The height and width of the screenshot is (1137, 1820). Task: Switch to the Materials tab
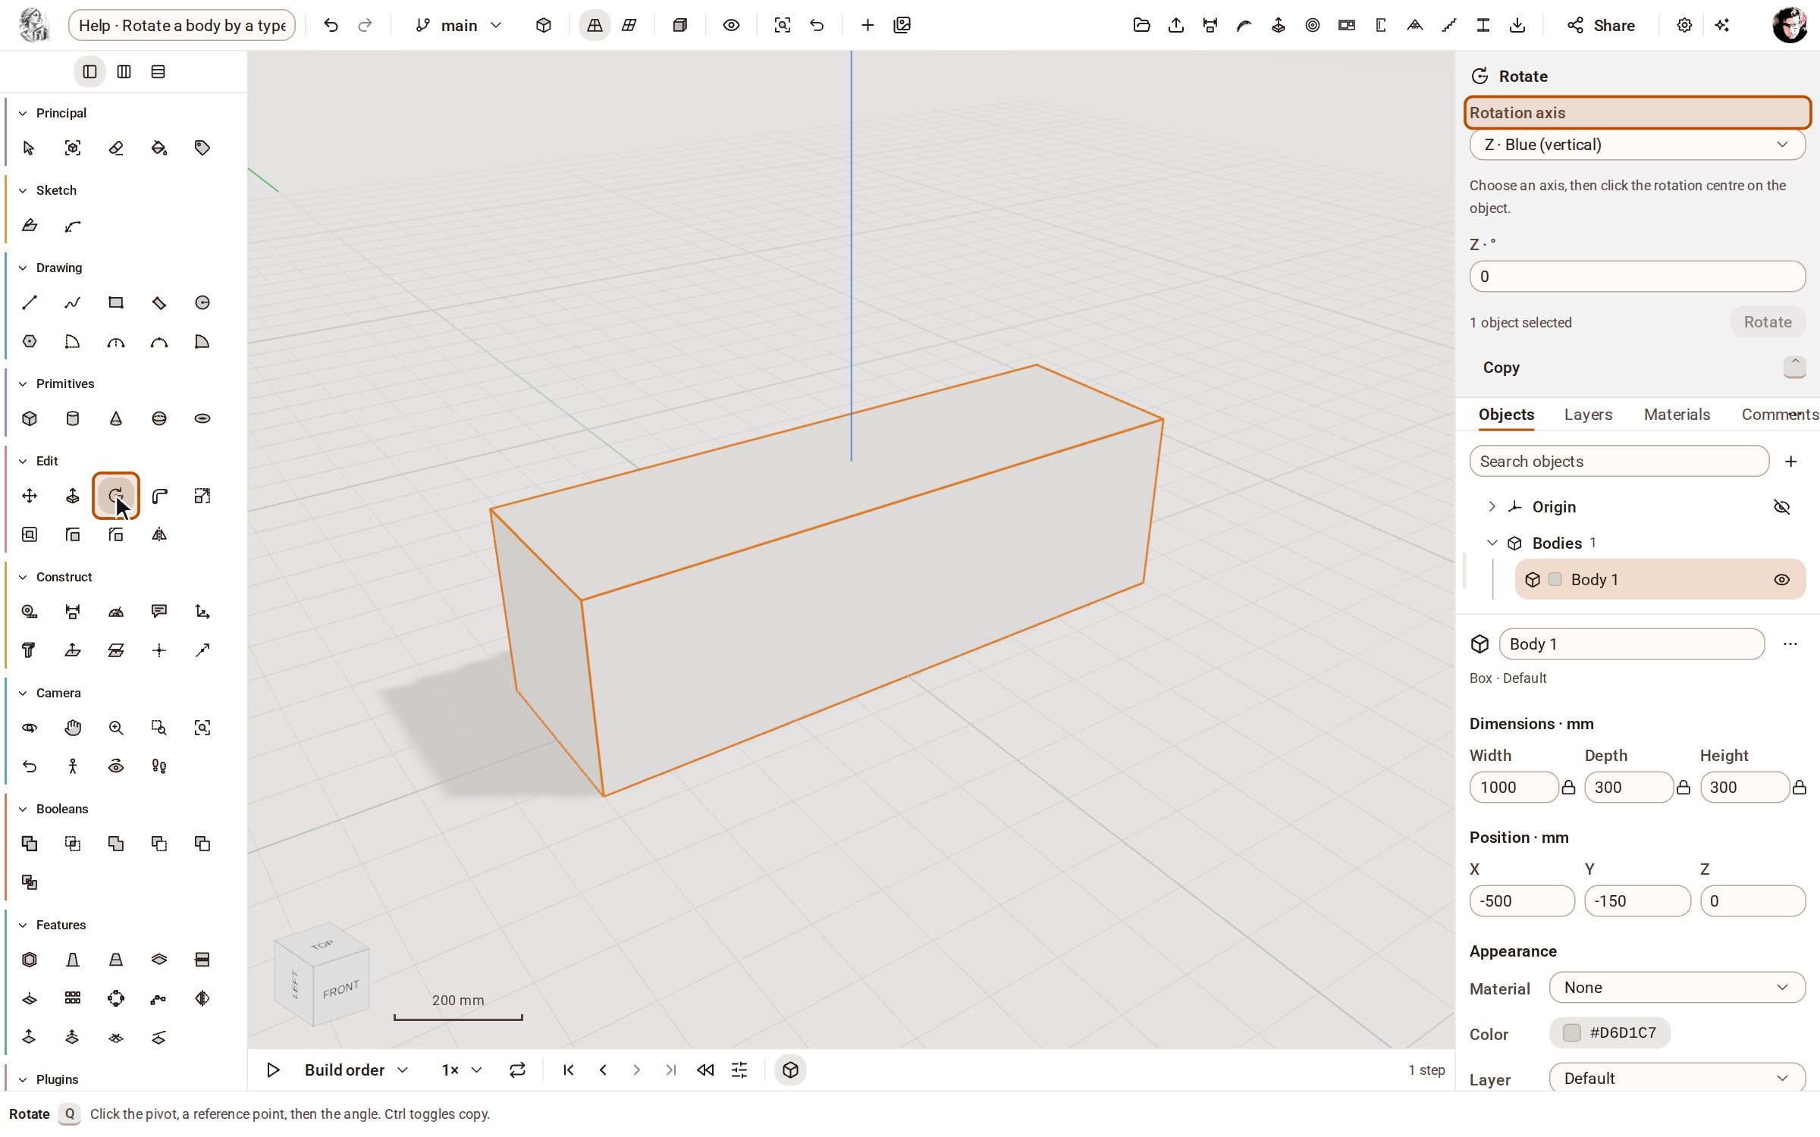(x=1677, y=415)
